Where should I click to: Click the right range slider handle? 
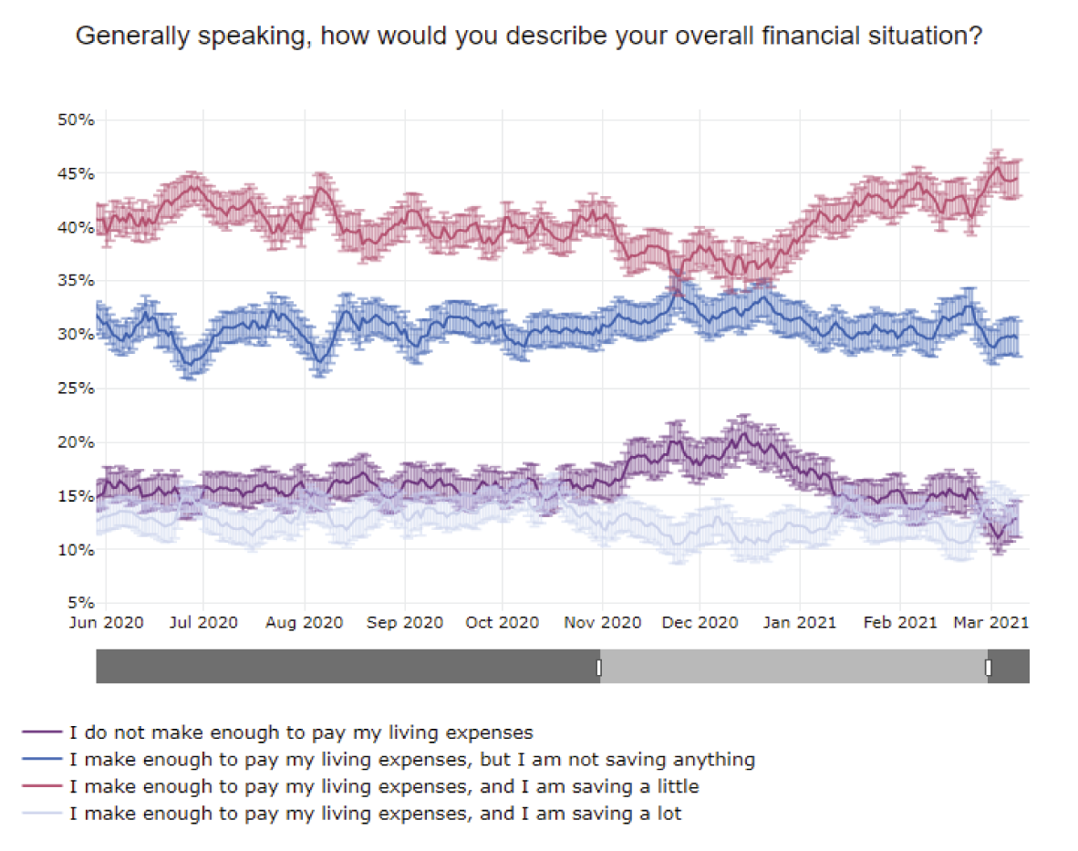[988, 668]
